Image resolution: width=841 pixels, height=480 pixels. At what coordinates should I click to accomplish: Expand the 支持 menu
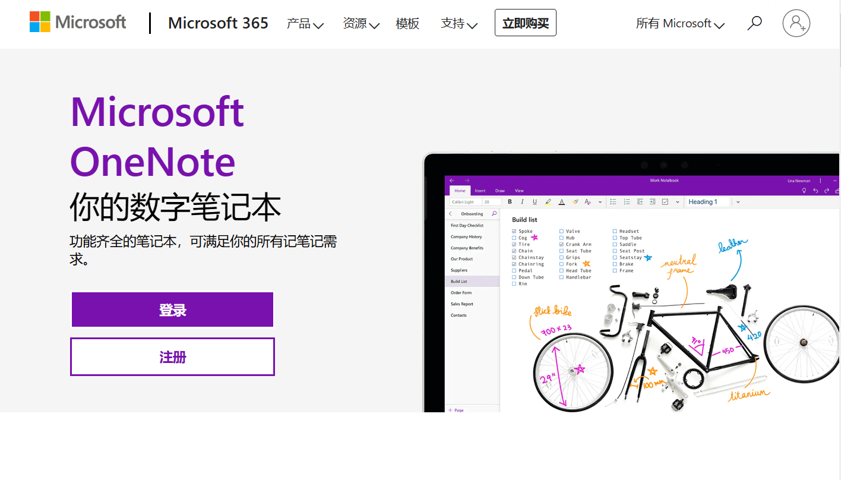tap(459, 24)
